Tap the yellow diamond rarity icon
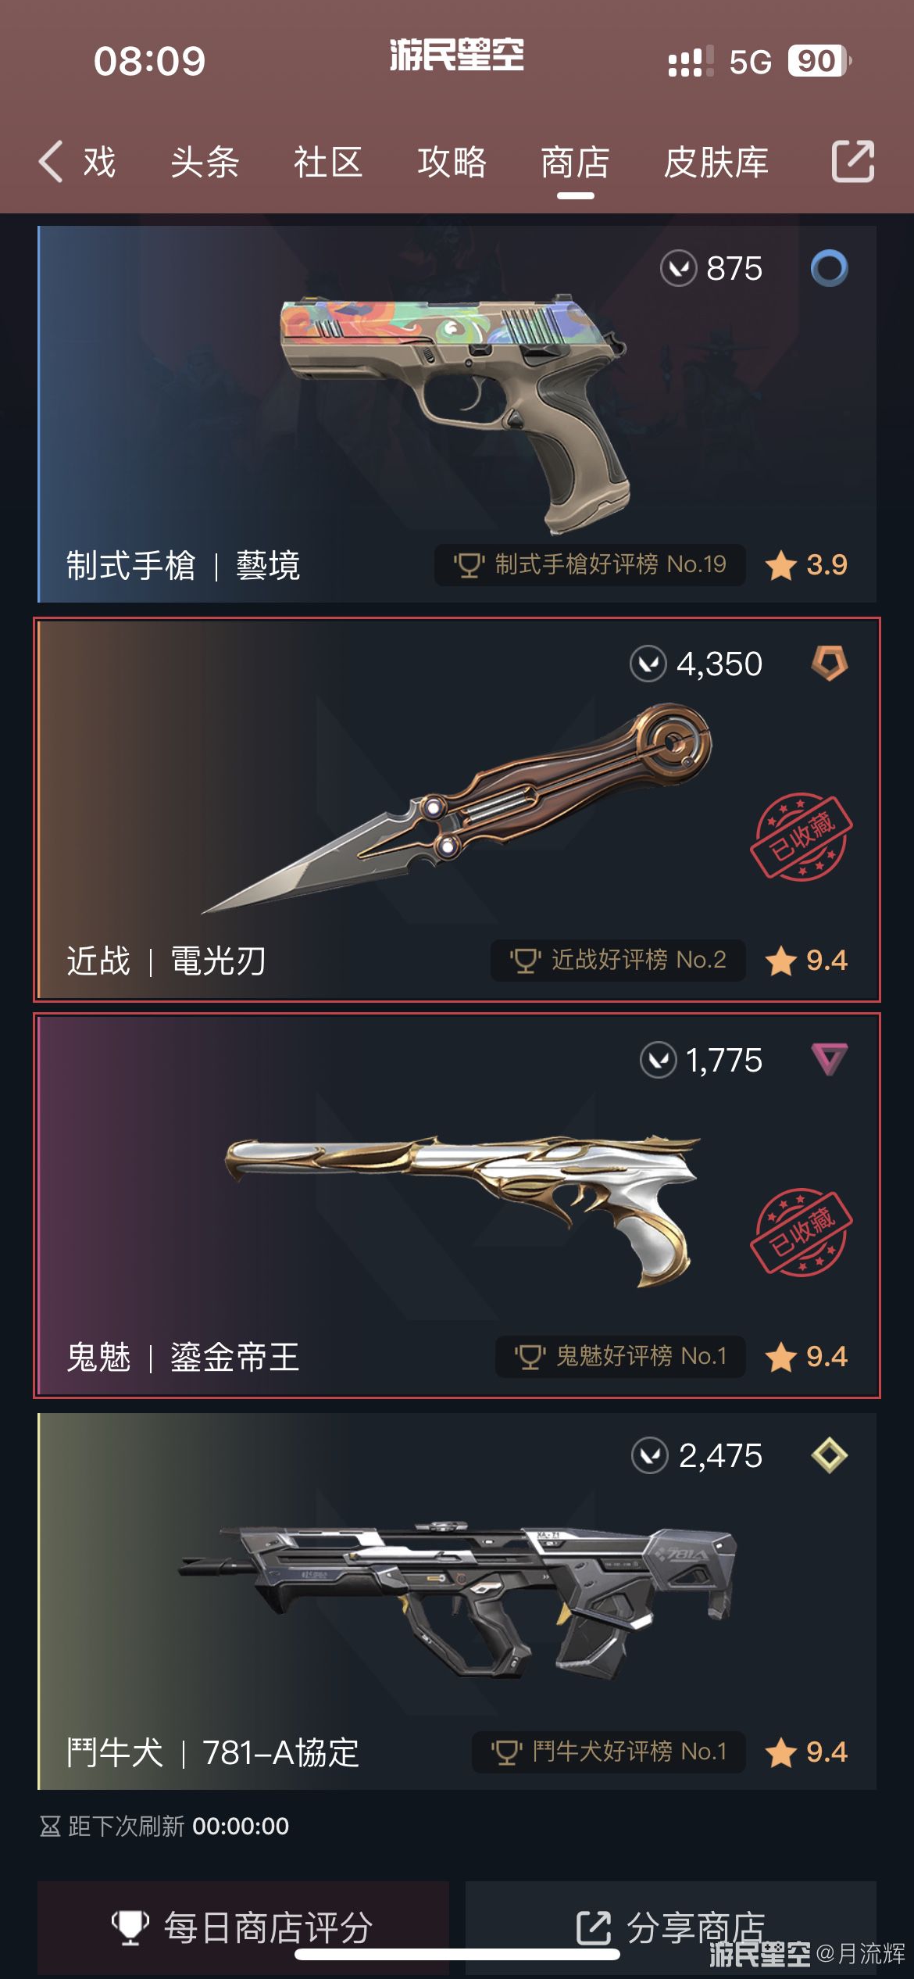Image resolution: width=914 pixels, height=1979 pixels. pyautogui.click(x=829, y=1455)
